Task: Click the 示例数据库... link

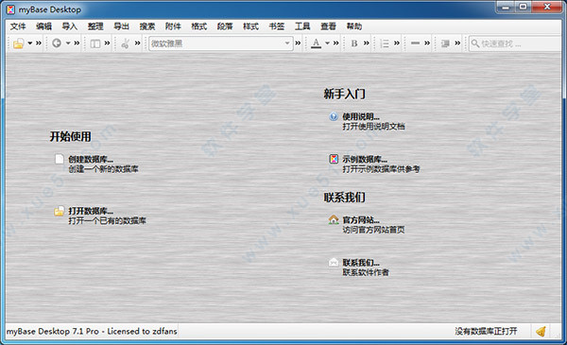Action: [365, 159]
